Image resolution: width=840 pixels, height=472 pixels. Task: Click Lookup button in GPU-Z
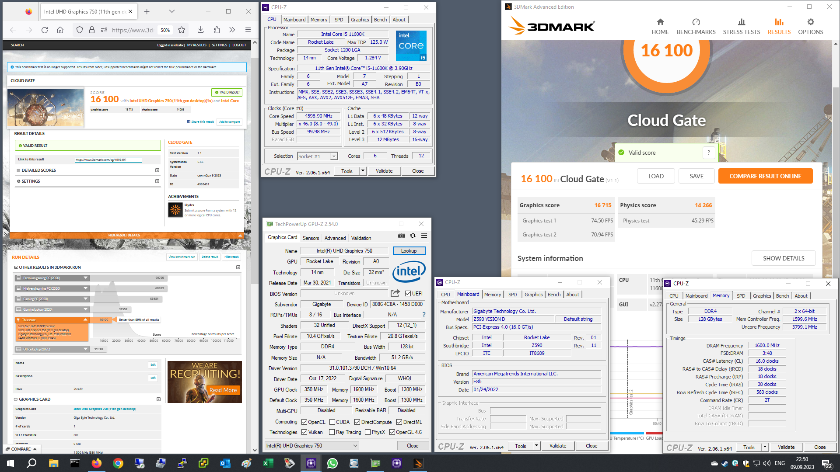point(409,251)
